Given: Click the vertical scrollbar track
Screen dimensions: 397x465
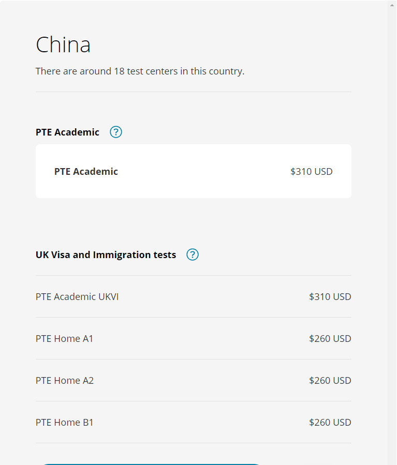Looking at the screenshot, I should click(392, 237).
